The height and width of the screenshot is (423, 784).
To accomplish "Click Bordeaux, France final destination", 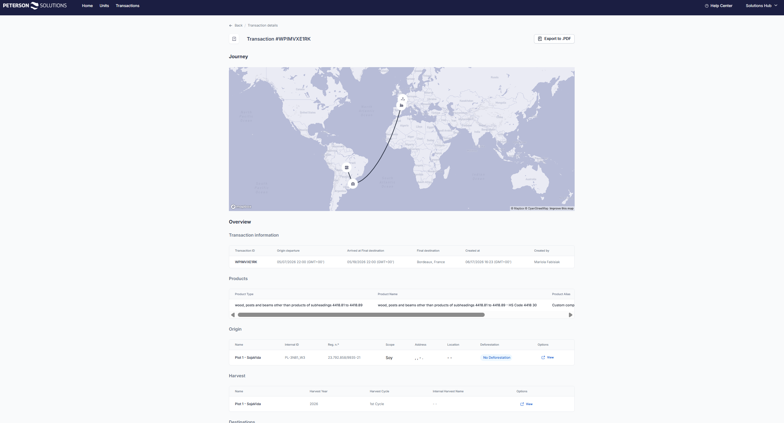I will [431, 262].
